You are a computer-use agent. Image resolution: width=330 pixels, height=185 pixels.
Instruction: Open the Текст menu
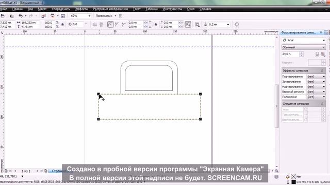[137, 9]
